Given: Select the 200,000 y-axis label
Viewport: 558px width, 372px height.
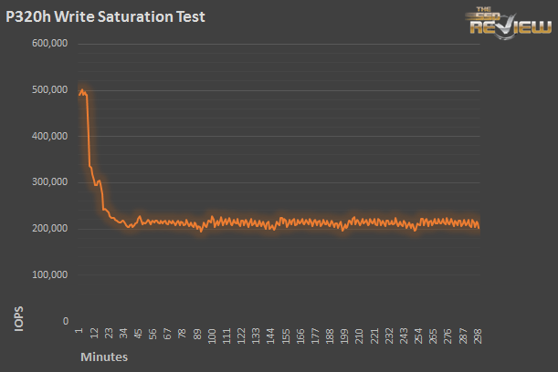Looking at the screenshot, I should [x=50, y=228].
